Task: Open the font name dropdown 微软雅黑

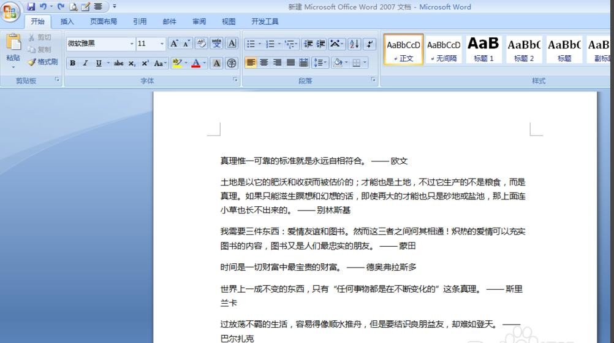Action: [x=131, y=44]
